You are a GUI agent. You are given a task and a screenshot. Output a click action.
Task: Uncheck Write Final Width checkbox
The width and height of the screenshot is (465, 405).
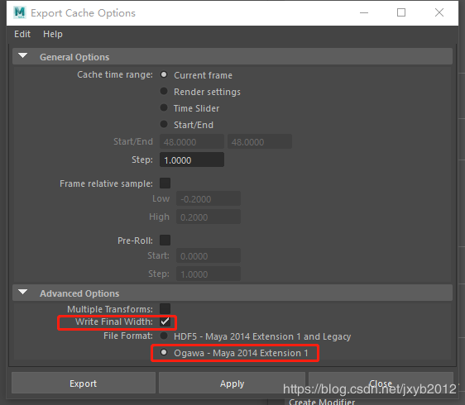[165, 322]
